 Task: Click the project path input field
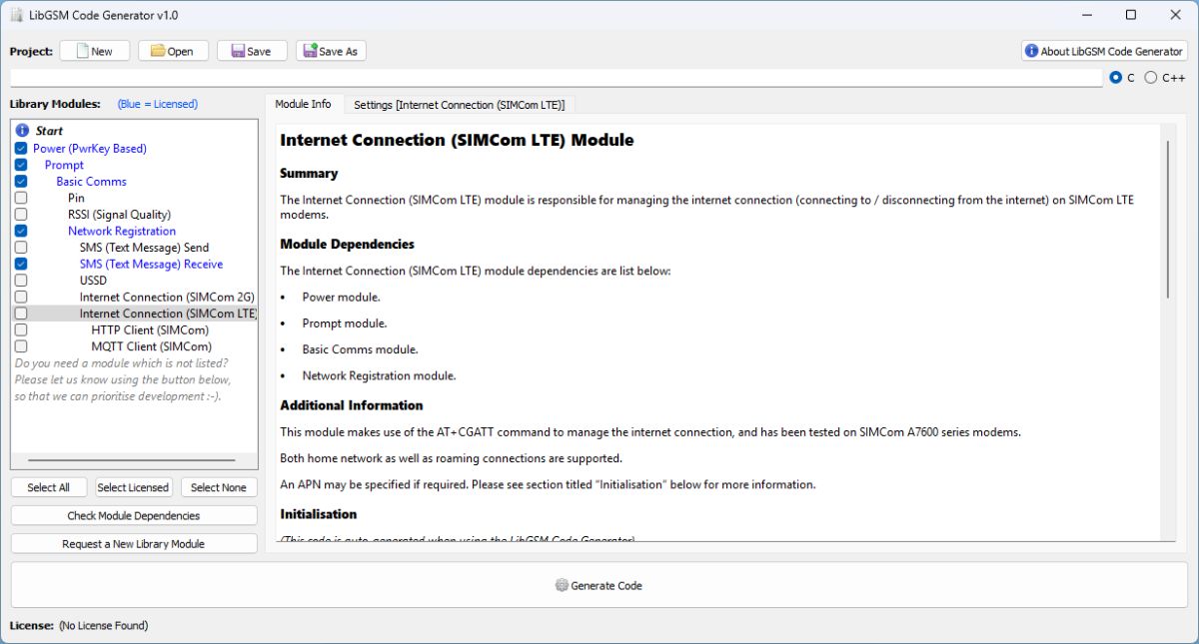coord(557,78)
